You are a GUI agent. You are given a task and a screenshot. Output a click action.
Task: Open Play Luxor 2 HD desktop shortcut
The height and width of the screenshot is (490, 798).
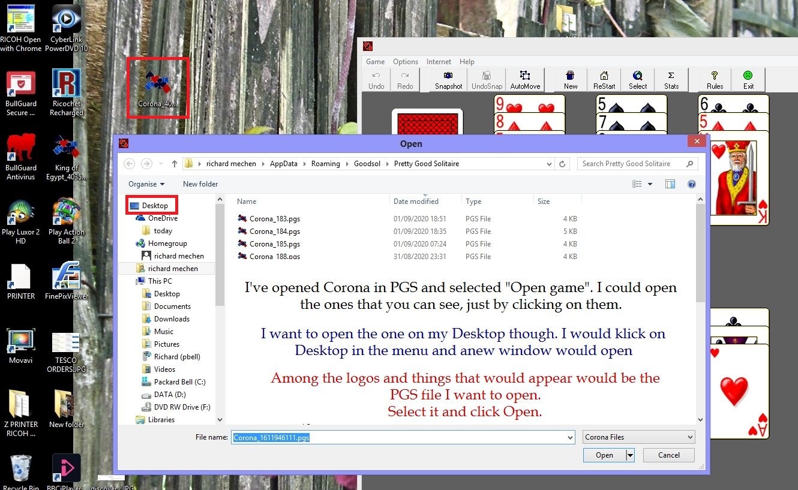point(21,221)
